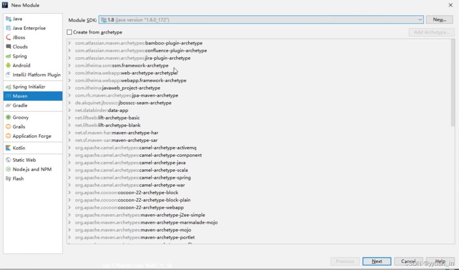Click the Kotlin icon
This screenshot has height=270, width=459.
point(8,148)
